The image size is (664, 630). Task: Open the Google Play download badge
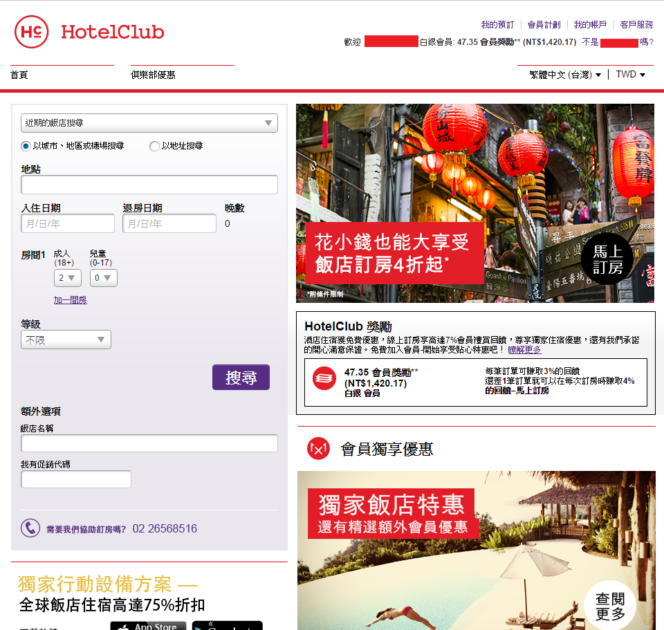[x=228, y=626]
